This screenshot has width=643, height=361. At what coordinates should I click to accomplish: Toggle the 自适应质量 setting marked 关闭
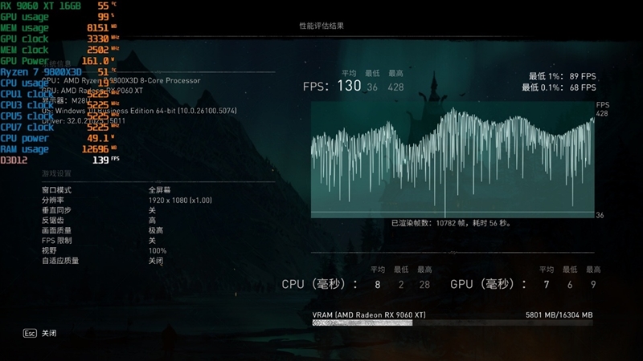(x=155, y=261)
